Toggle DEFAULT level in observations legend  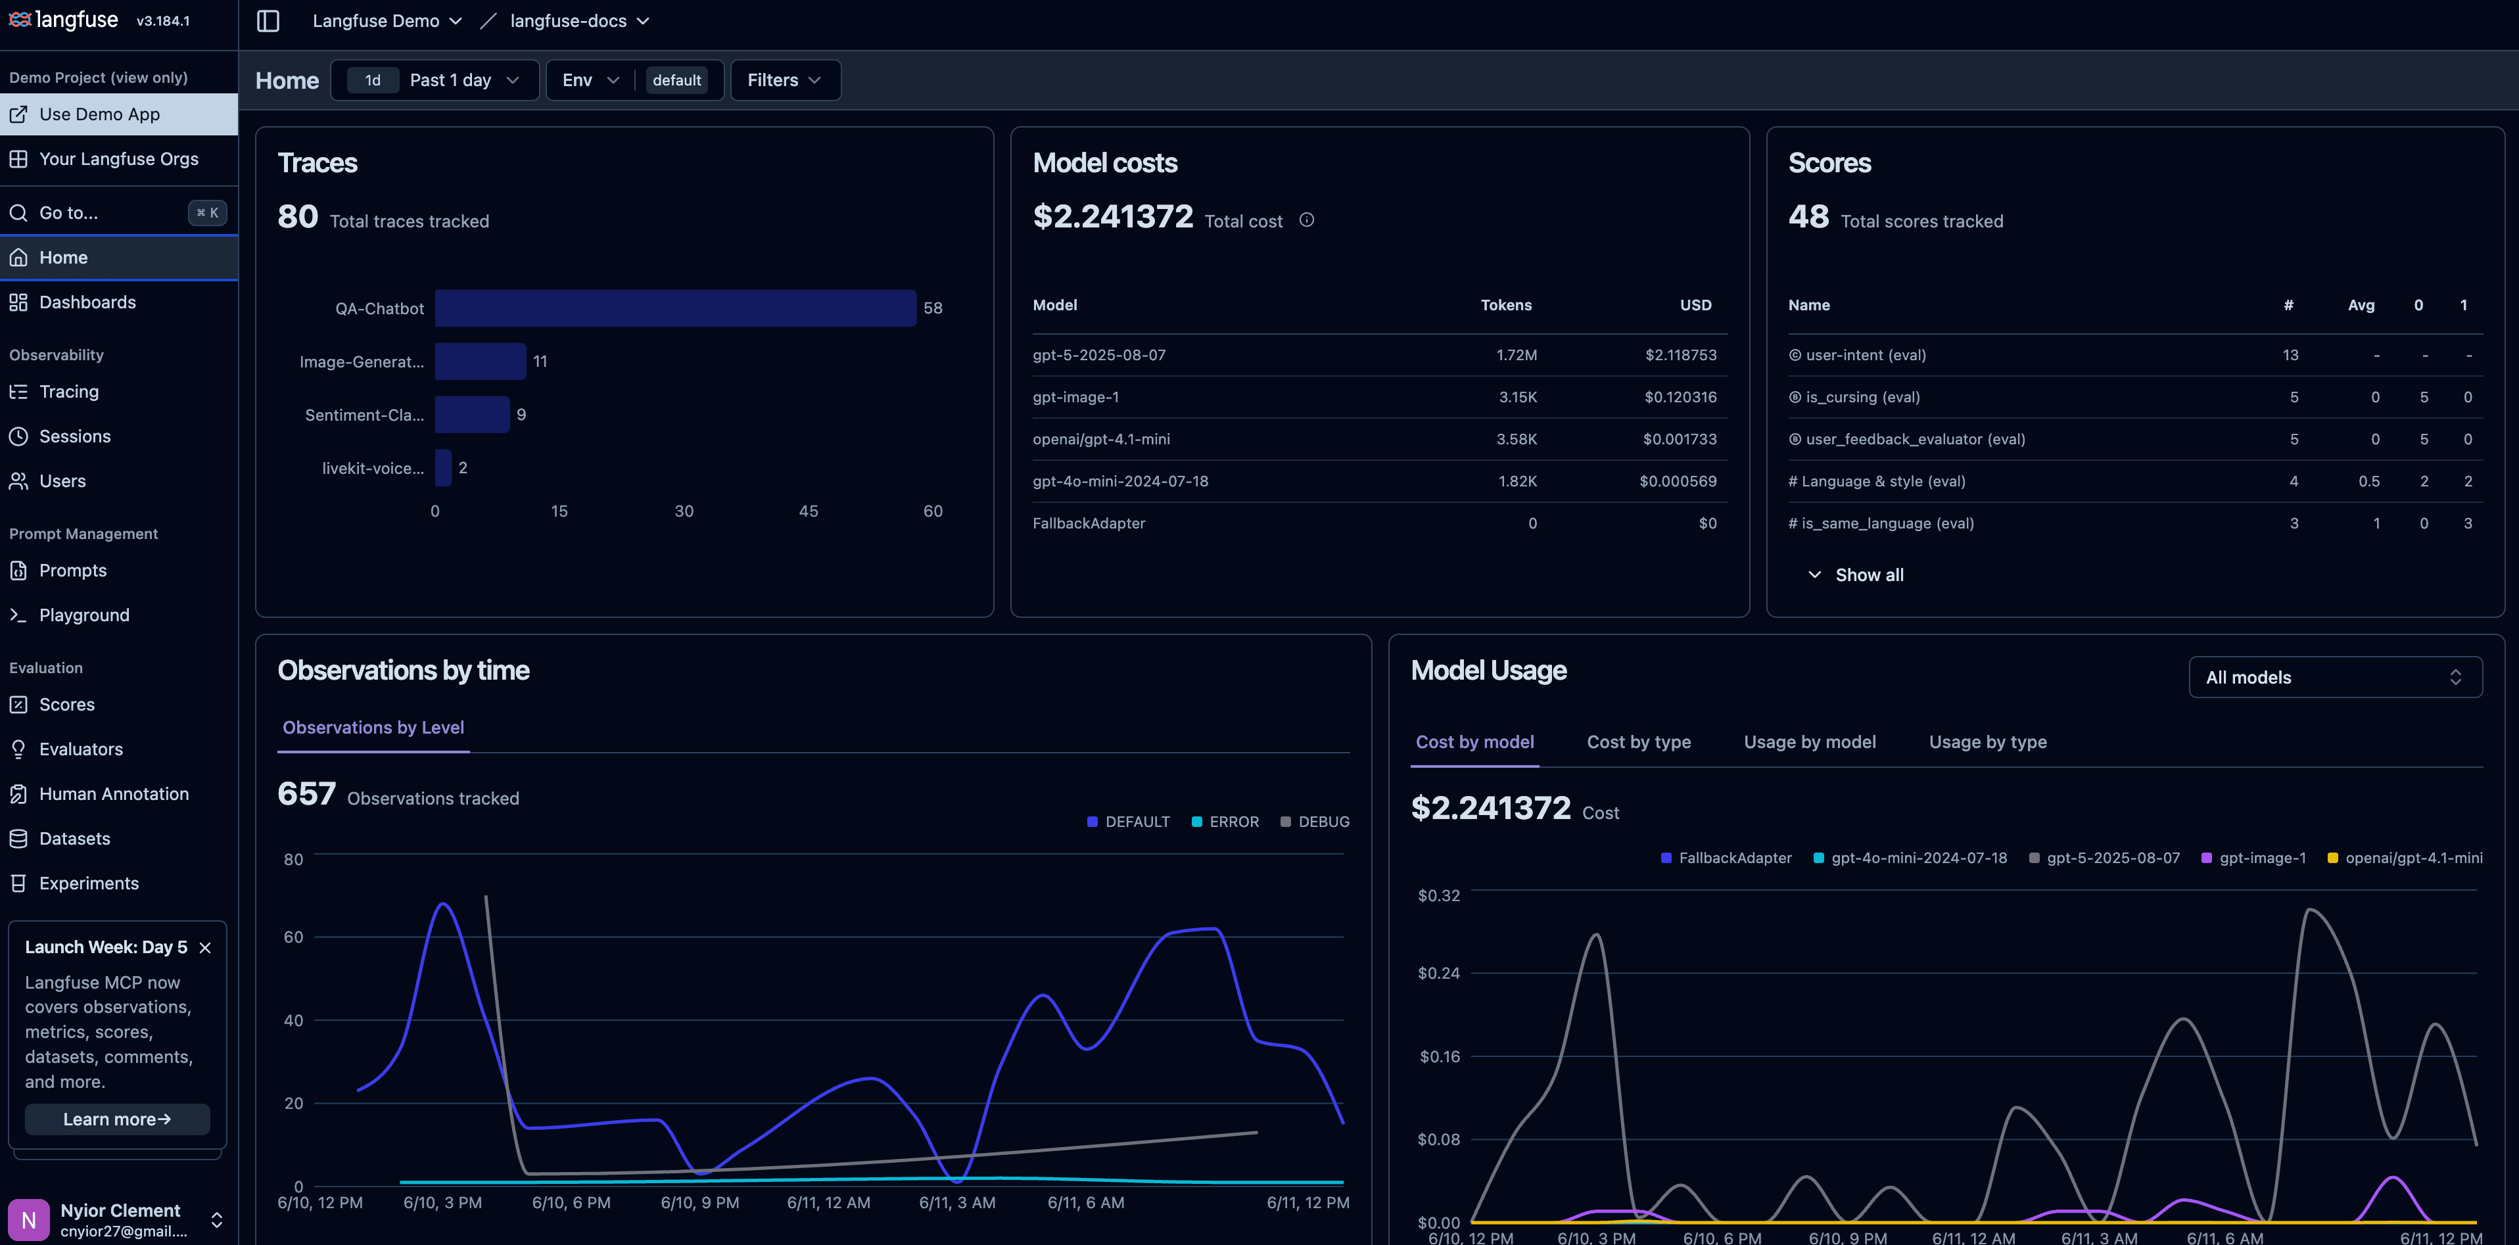(x=1129, y=822)
